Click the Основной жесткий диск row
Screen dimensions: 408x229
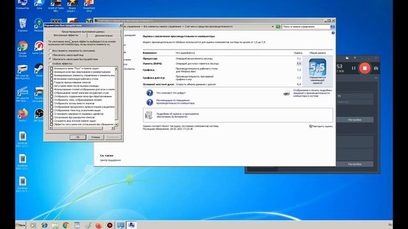click(222, 85)
